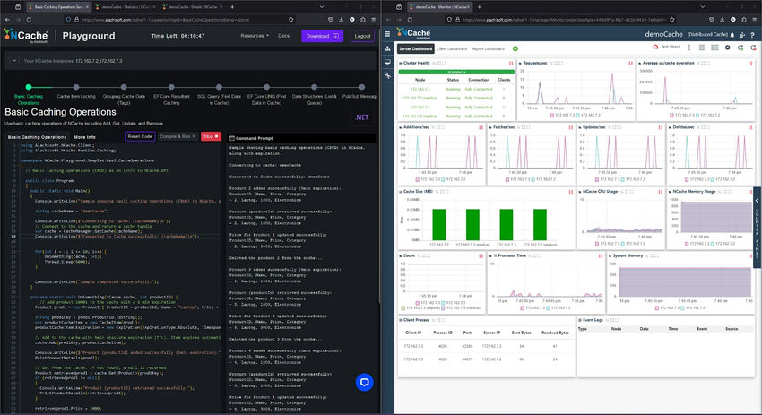Click the green add dashboard plus icon
The width and height of the screenshot is (762, 415).
click(x=515, y=48)
